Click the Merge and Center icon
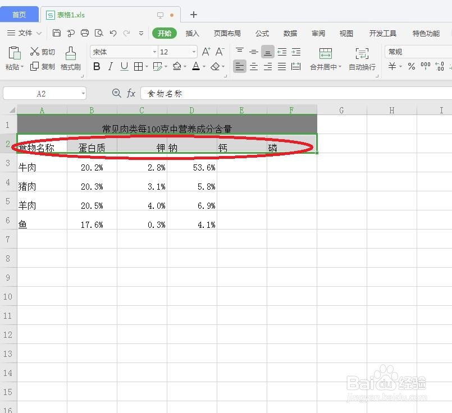Viewport: 452px width, 413px height. [x=326, y=53]
